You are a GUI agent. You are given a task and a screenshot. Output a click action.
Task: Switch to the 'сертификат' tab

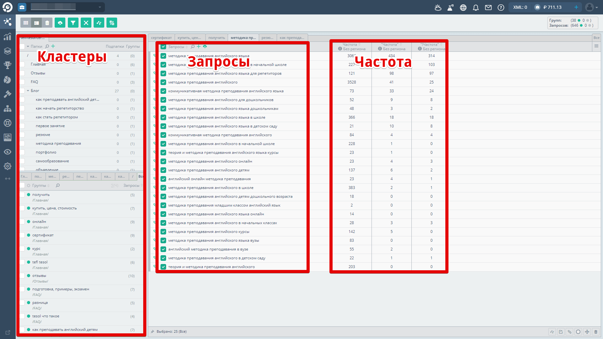[x=161, y=38]
